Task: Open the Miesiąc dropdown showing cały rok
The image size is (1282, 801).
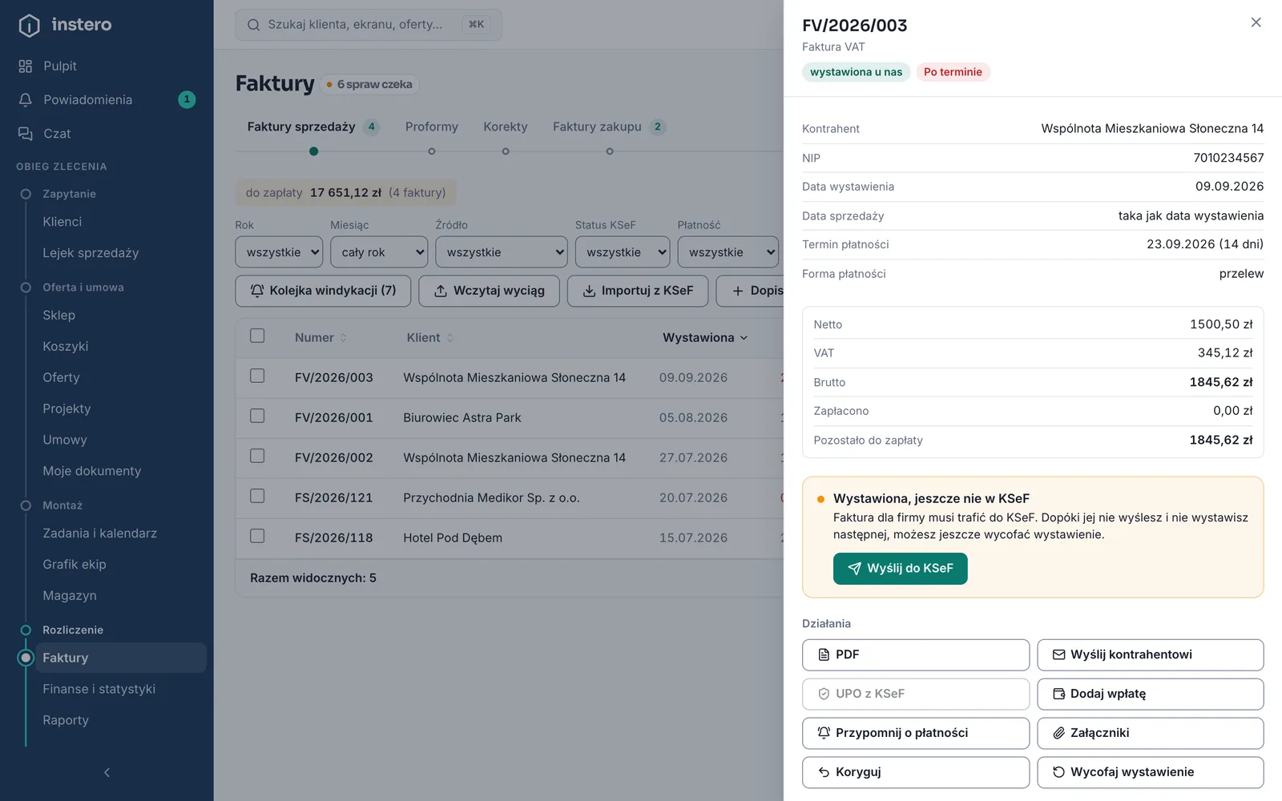Action: (379, 252)
